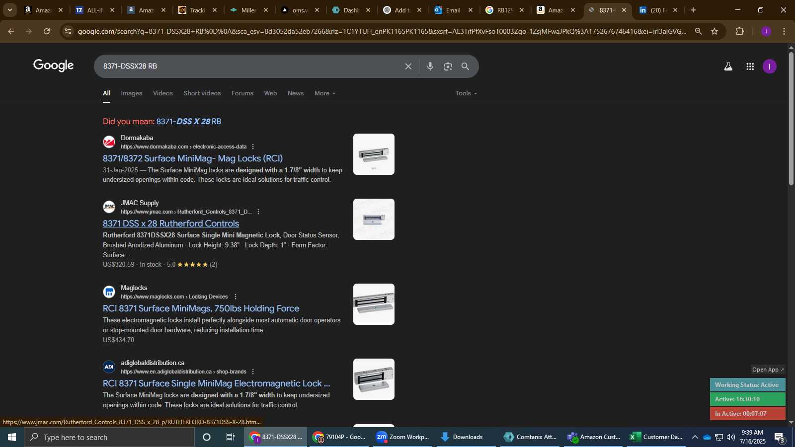Click suggested spelling 8371-DSS X 28 RB

pos(189,121)
